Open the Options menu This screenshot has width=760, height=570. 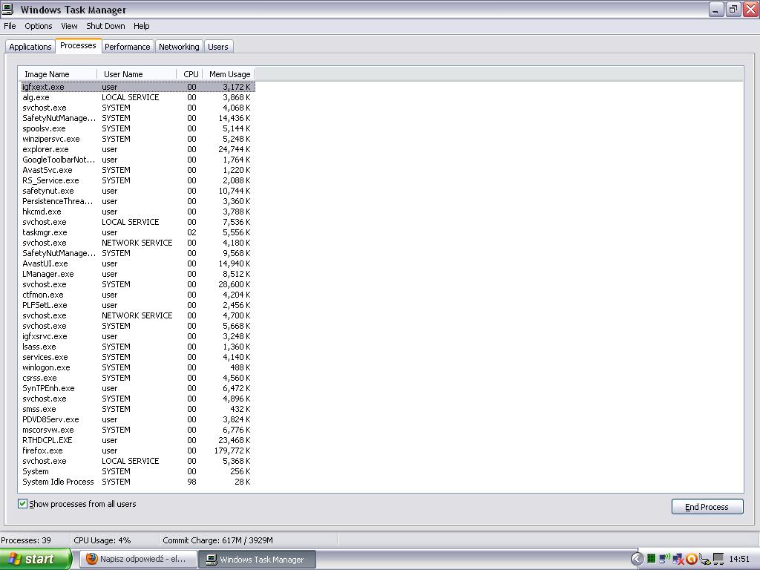point(39,26)
